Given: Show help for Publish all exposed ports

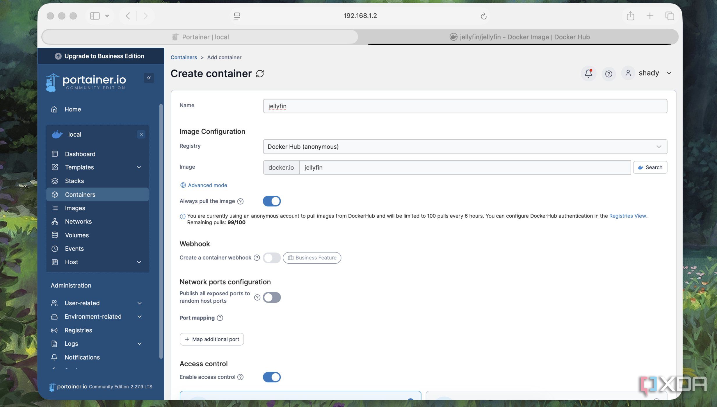Looking at the screenshot, I should click(x=257, y=297).
